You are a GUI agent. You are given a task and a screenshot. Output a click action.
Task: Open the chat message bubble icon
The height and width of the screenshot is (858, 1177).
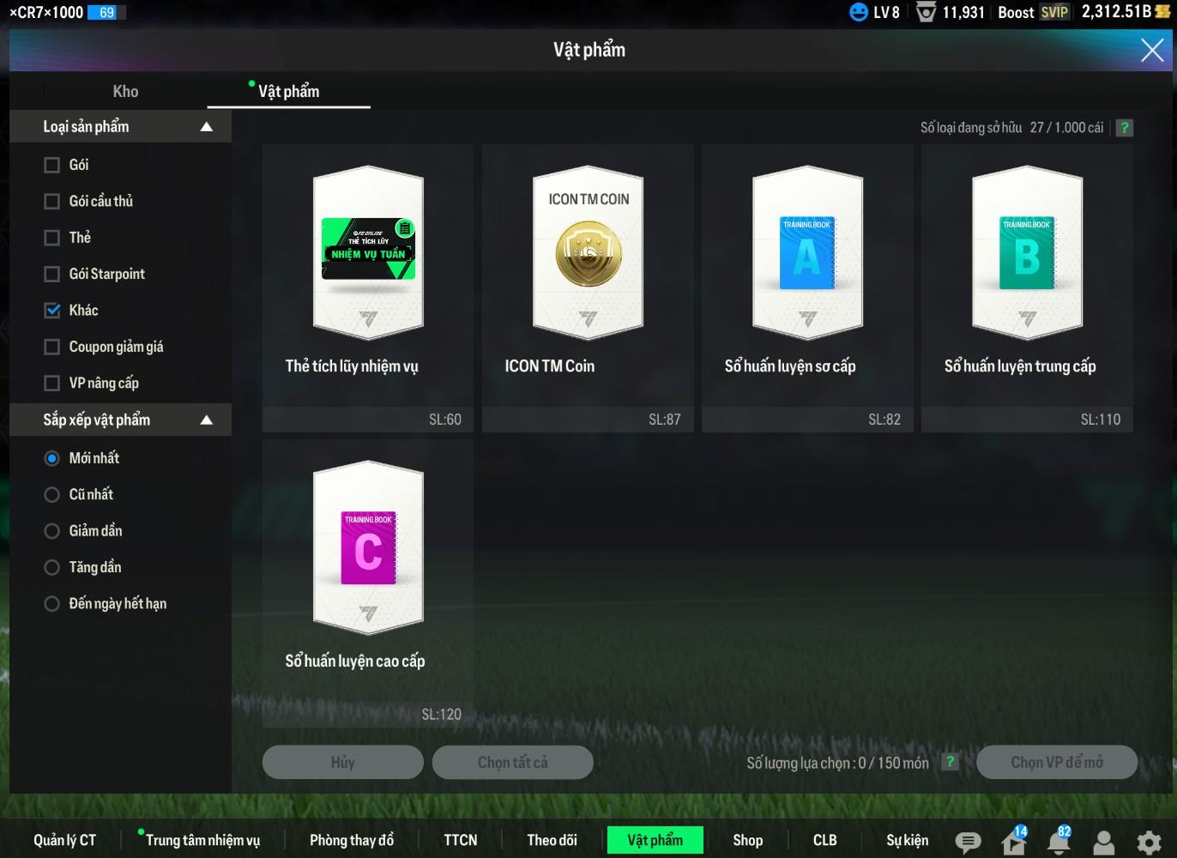click(968, 842)
